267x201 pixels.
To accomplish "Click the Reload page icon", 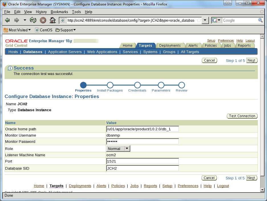I will [x=33, y=20].
